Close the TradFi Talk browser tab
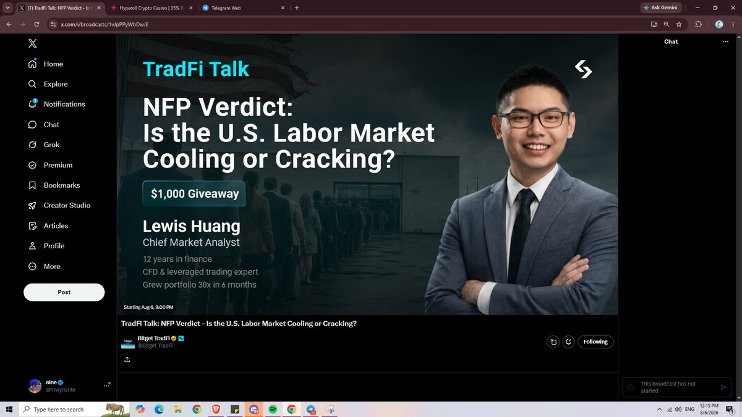 98,8
